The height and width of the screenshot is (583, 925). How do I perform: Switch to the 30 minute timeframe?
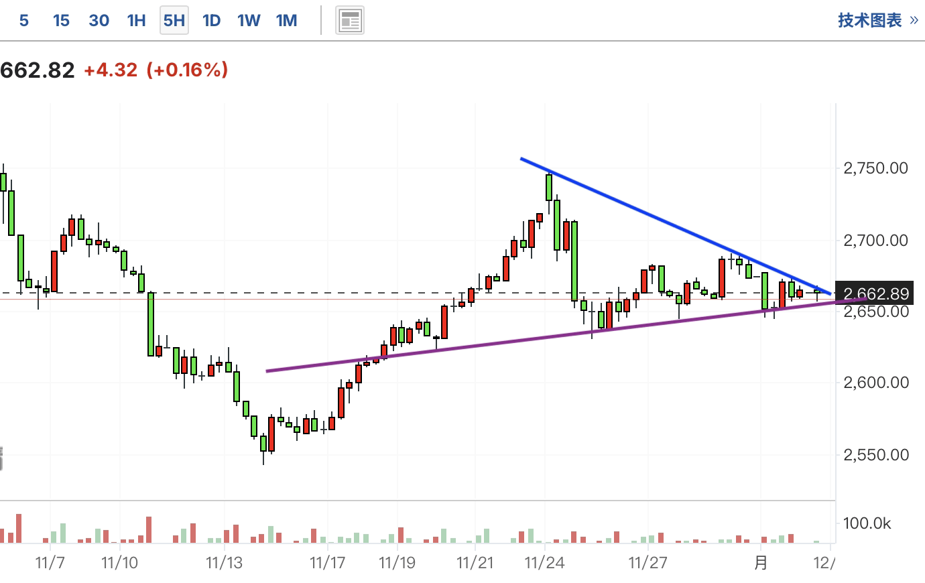pyautogui.click(x=99, y=20)
